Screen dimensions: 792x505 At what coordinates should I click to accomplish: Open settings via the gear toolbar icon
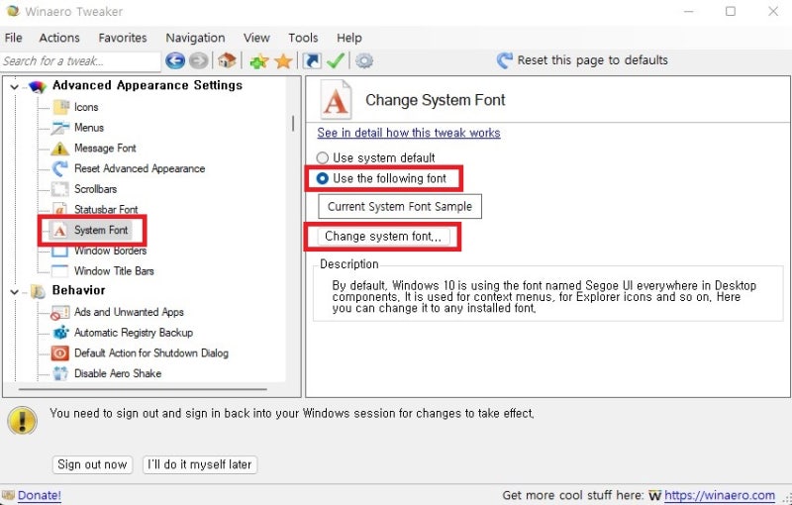(x=364, y=60)
